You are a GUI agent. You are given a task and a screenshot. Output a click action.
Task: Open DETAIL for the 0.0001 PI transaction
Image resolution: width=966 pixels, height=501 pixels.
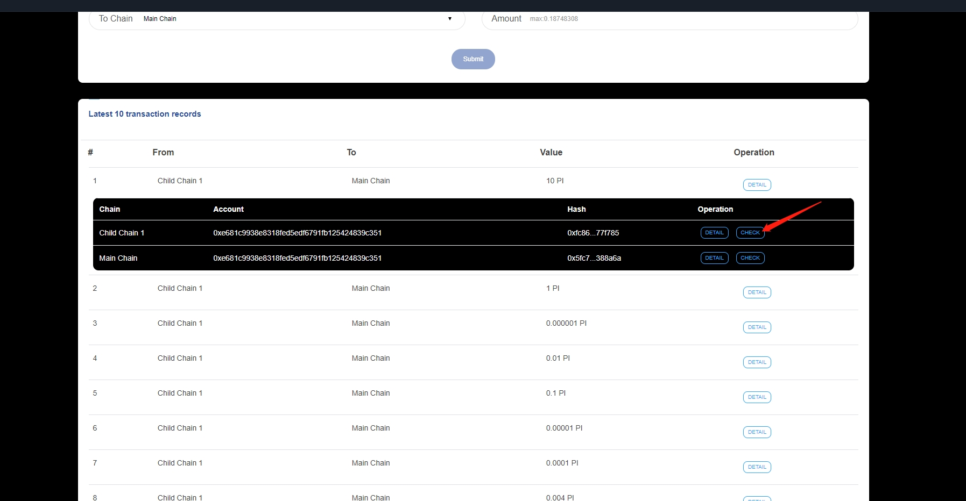pos(757,467)
